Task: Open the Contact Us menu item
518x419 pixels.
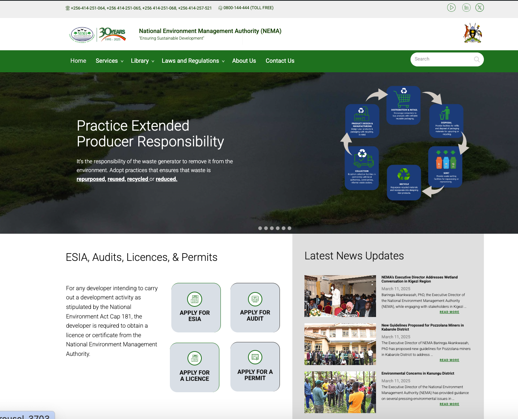Action: [x=280, y=61]
